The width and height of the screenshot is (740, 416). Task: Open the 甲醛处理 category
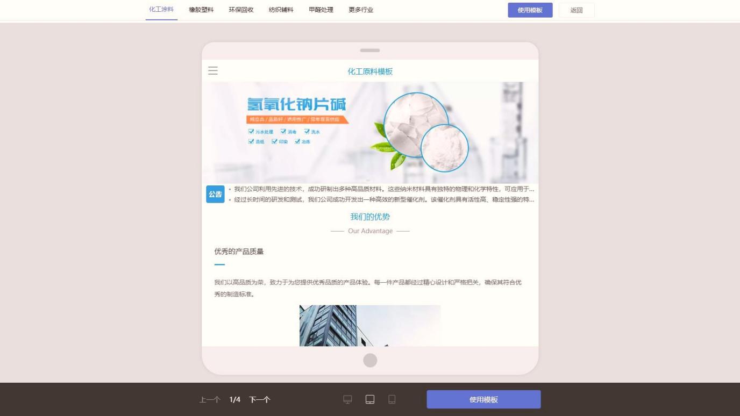click(321, 9)
